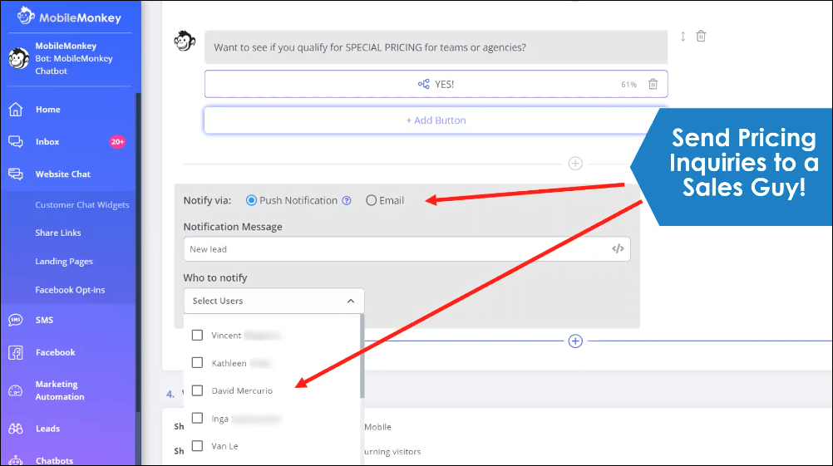Click the 61% stat on the YES! button
833x466 pixels.
(628, 85)
